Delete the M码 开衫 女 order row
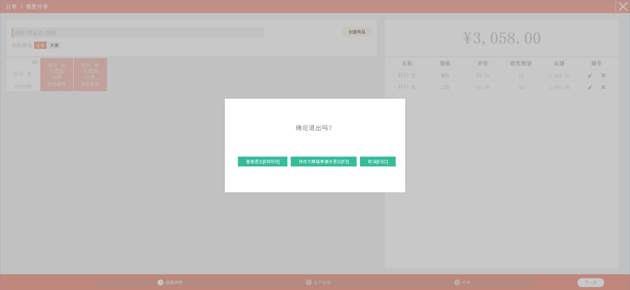Viewport: 630px width, 290px height. click(x=603, y=75)
